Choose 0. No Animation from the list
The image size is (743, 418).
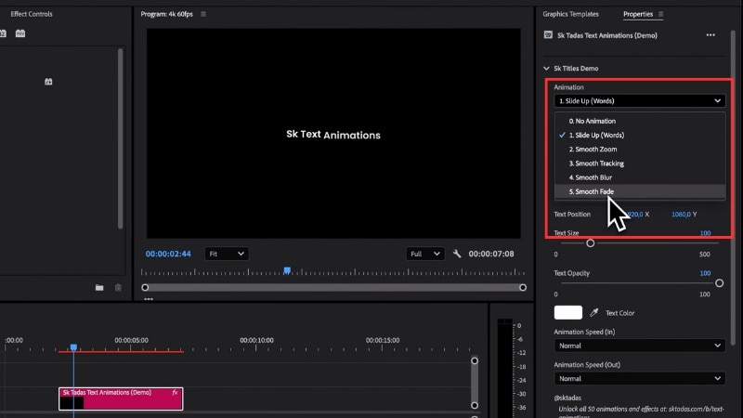tap(640, 122)
